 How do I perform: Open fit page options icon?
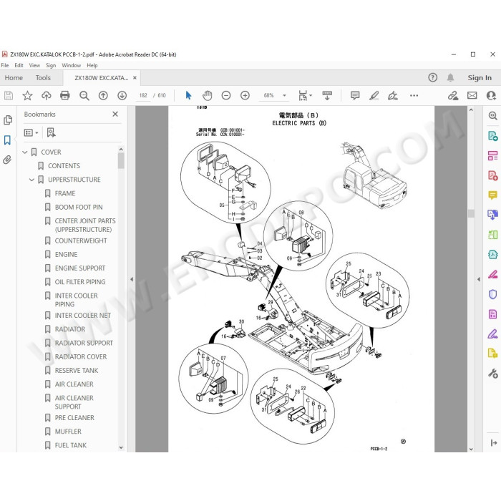coord(305,95)
